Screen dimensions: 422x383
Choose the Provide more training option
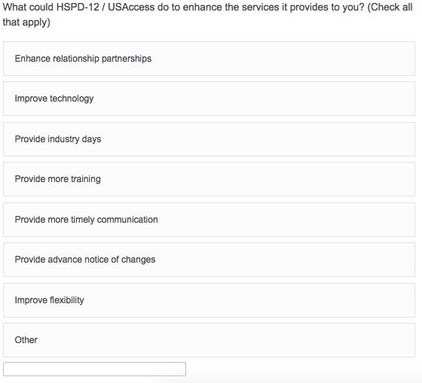pyautogui.click(x=209, y=179)
